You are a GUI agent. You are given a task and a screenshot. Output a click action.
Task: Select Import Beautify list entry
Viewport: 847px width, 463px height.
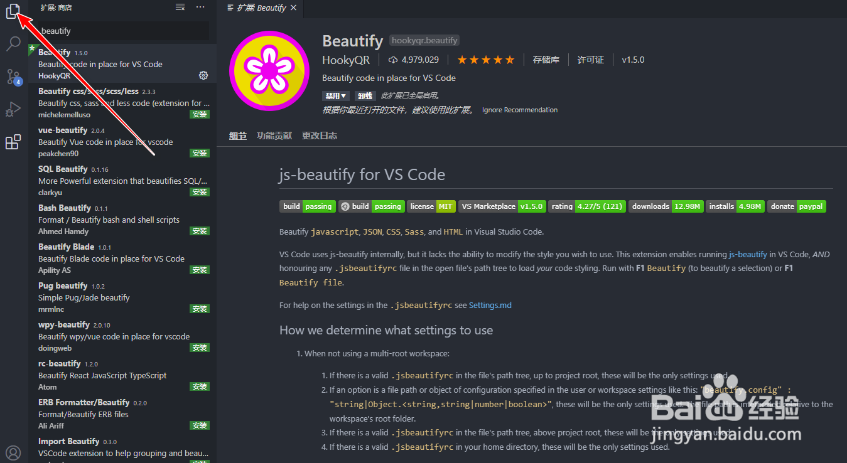pyautogui.click(x=122, y=449)
